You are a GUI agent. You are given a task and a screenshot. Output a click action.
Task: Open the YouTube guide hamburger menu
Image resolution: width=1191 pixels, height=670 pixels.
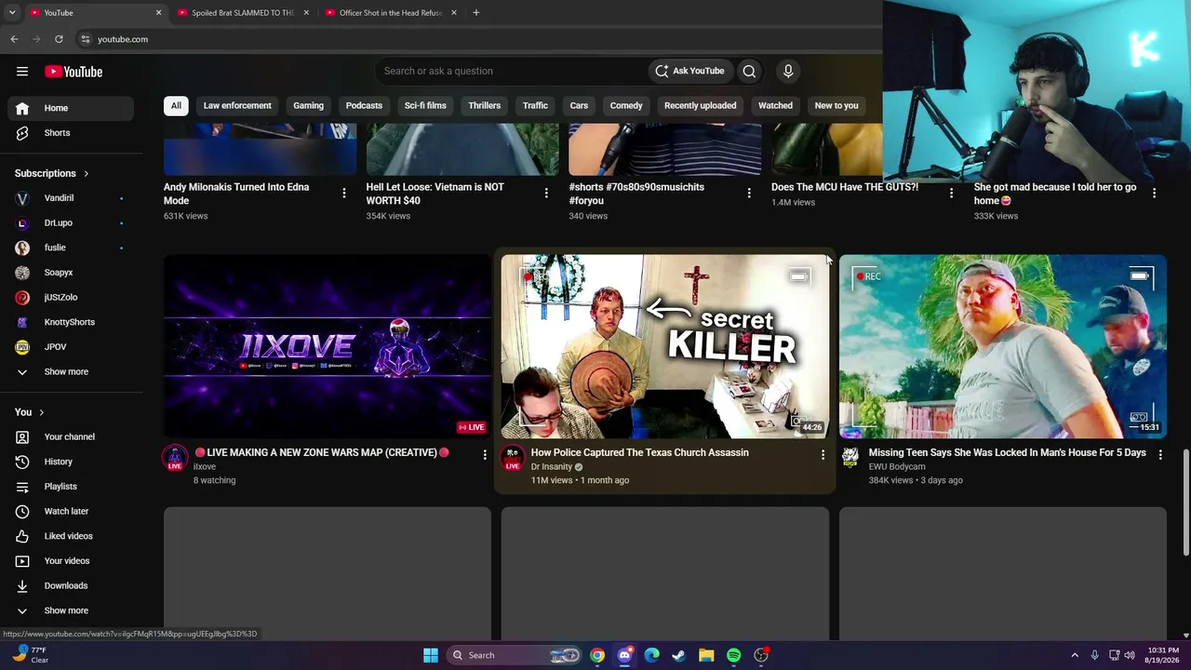(x=22, y=72)
